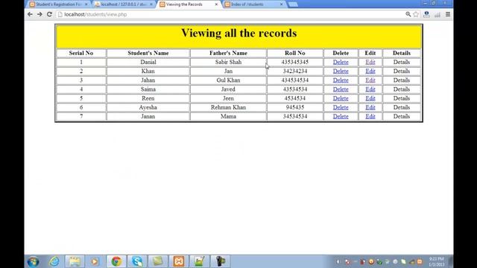477x268 pixels.
Task: Edit the Jahan record
Action: coord(370,80)
